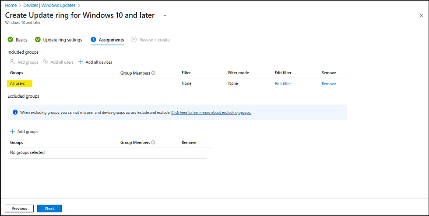Screen dimensions: 429x216
Task: Click the Edit filter column header
Action: [x=283, y=73]
